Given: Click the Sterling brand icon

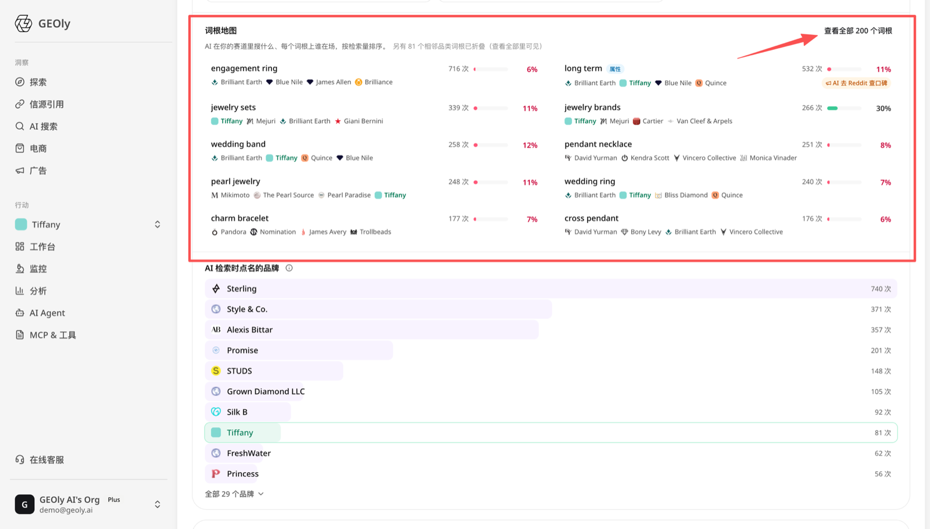Looking at the screenshot, I should click(x=216, y=289).
